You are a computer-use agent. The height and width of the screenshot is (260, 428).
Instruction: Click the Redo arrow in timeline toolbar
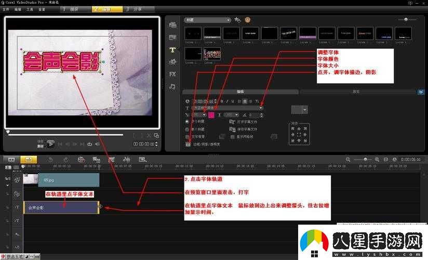[66, 160]
